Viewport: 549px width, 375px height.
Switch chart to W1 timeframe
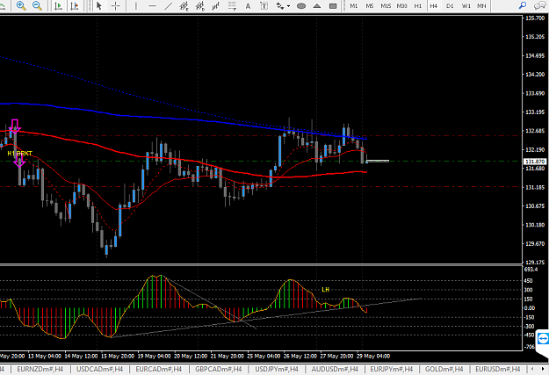click(466, 5)
